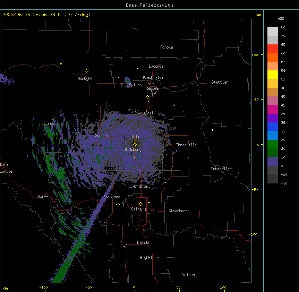299x292 pixels.
Task: Click the Blackfalds city label
Action: (x=153, y=77)
